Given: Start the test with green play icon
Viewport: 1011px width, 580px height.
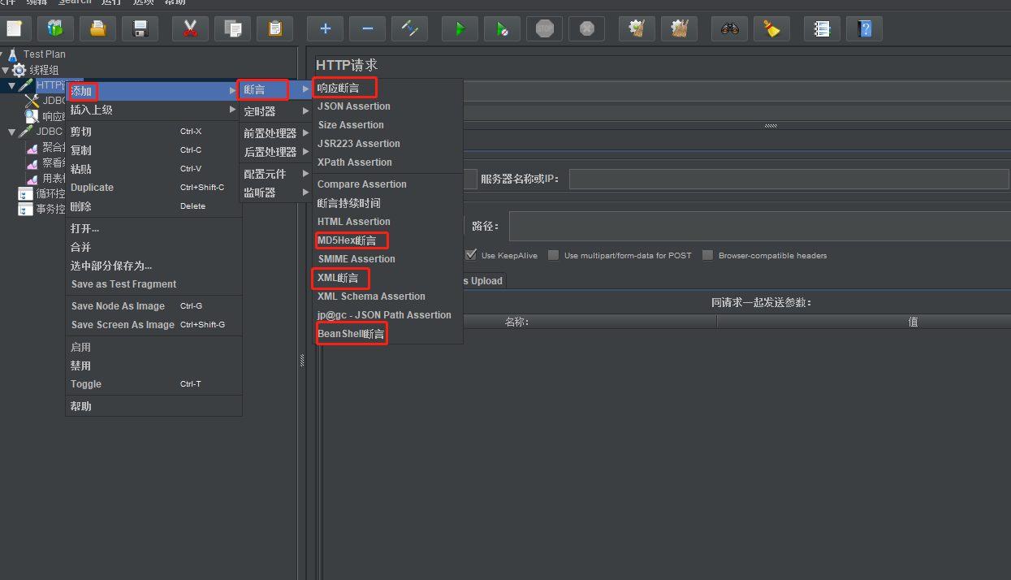Looking at the screenshot, I should pos(460,28).
